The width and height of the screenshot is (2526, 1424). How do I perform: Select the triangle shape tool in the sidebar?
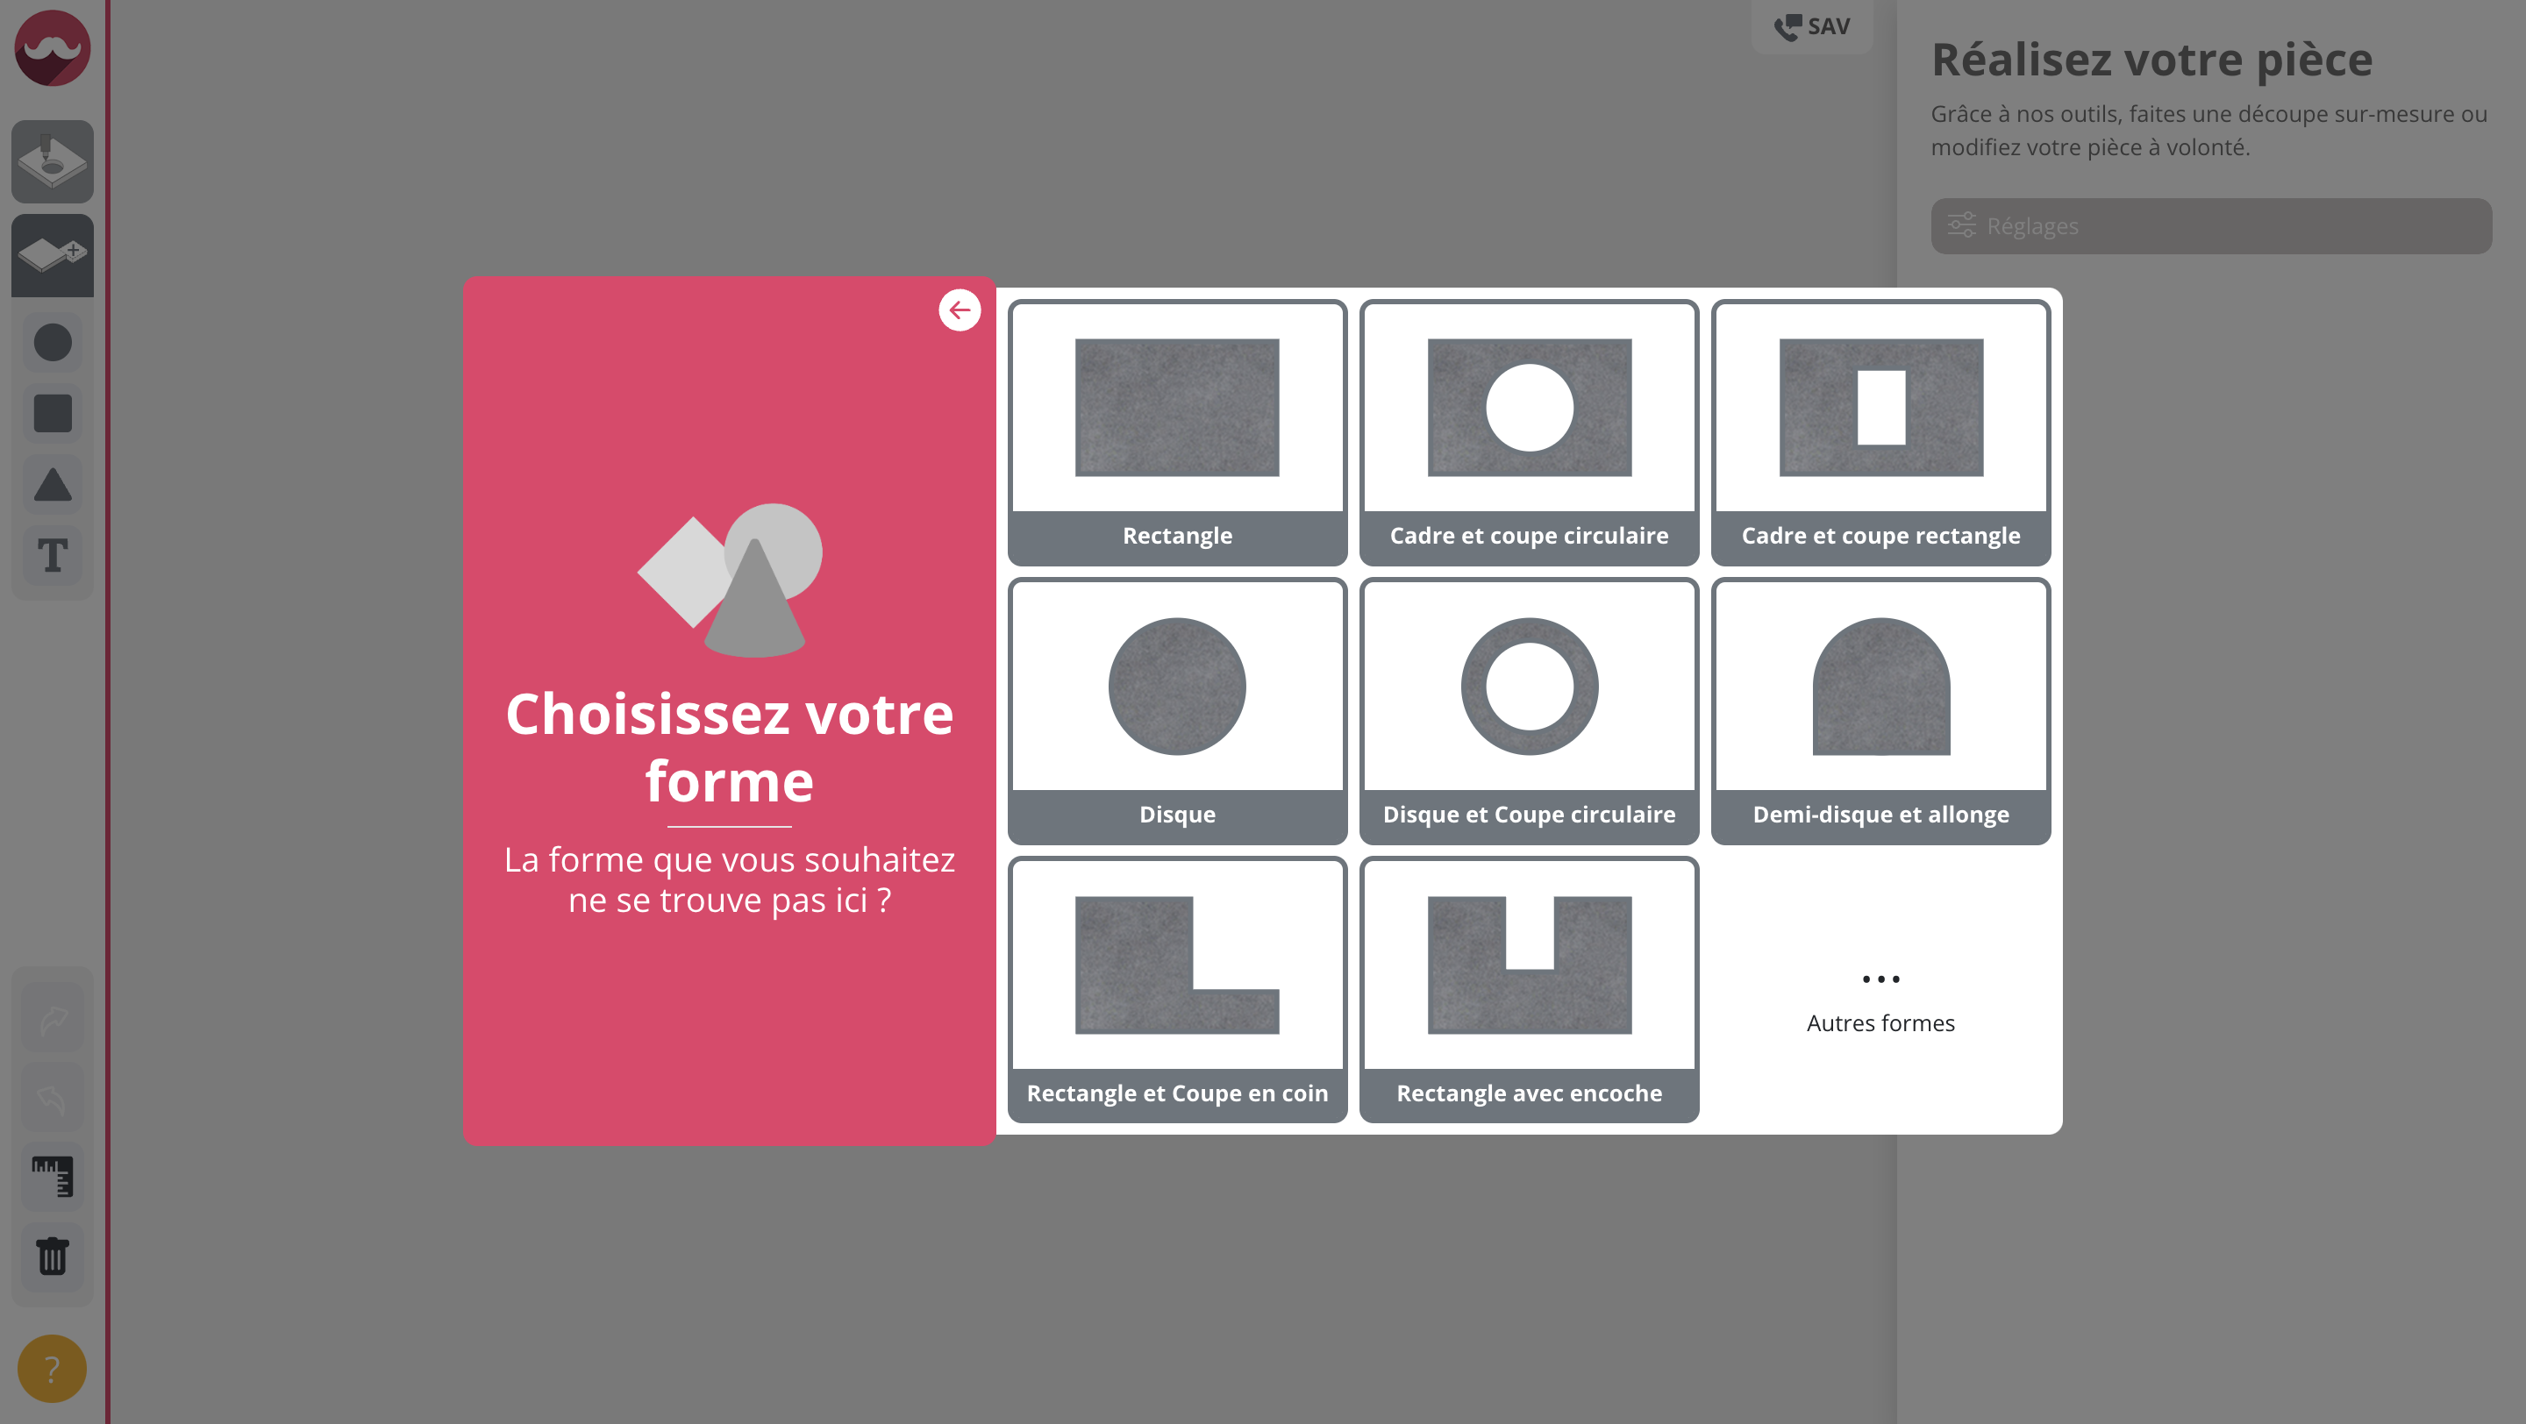click(x=53, y=484)
